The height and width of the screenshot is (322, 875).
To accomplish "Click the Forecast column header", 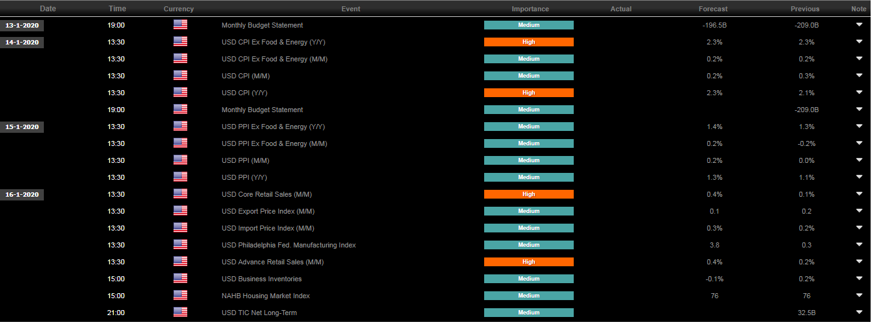I will pos(713,9).
